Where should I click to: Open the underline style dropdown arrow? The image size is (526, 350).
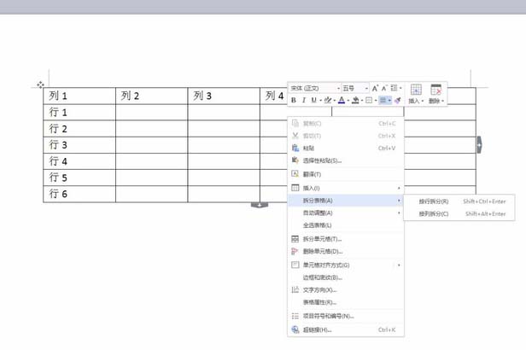320,101
